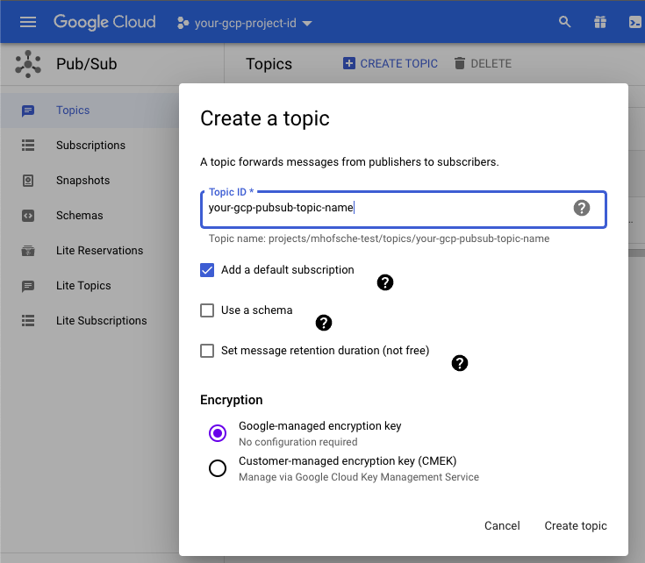Enable the Use a schema checkbox
645x563 pixels.
point(207,310)
